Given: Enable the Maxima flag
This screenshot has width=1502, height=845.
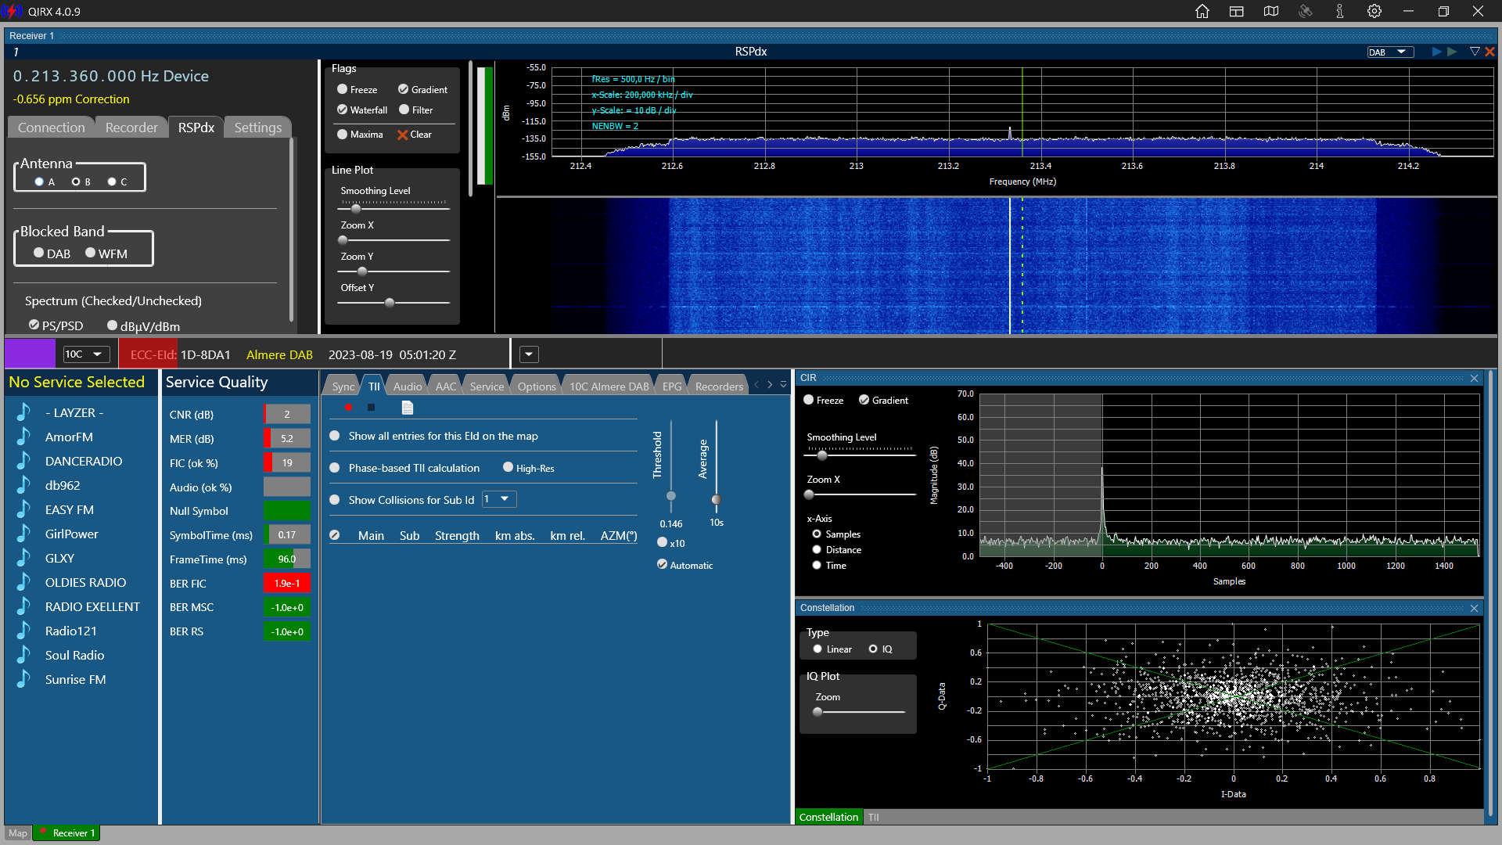Looking at the screenshot, I should click(342, 134).
